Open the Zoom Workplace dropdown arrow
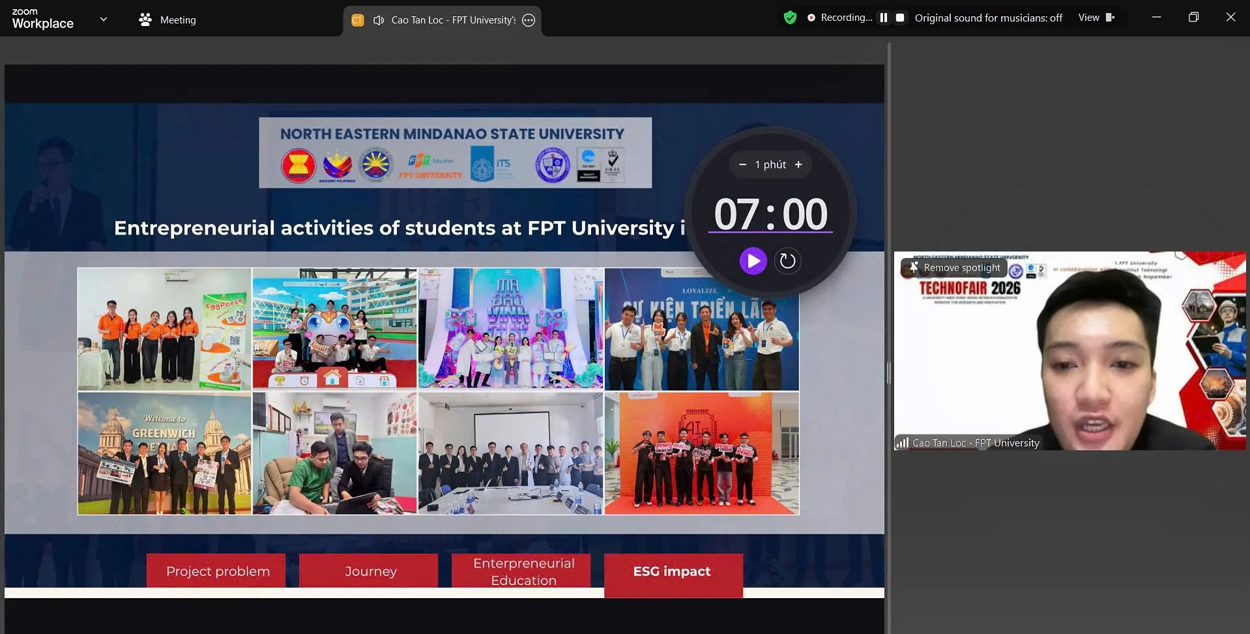This screenshot has width=1250, height=634. [103, 20]
